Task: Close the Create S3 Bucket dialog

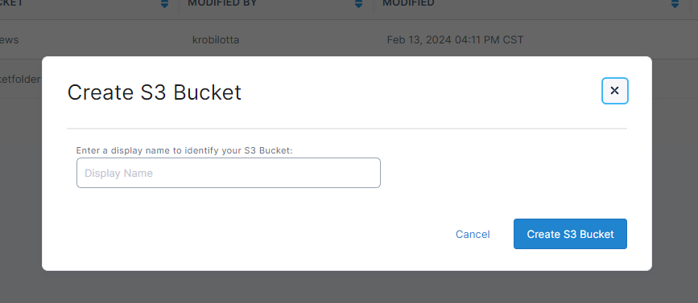Action: (615, 91)
